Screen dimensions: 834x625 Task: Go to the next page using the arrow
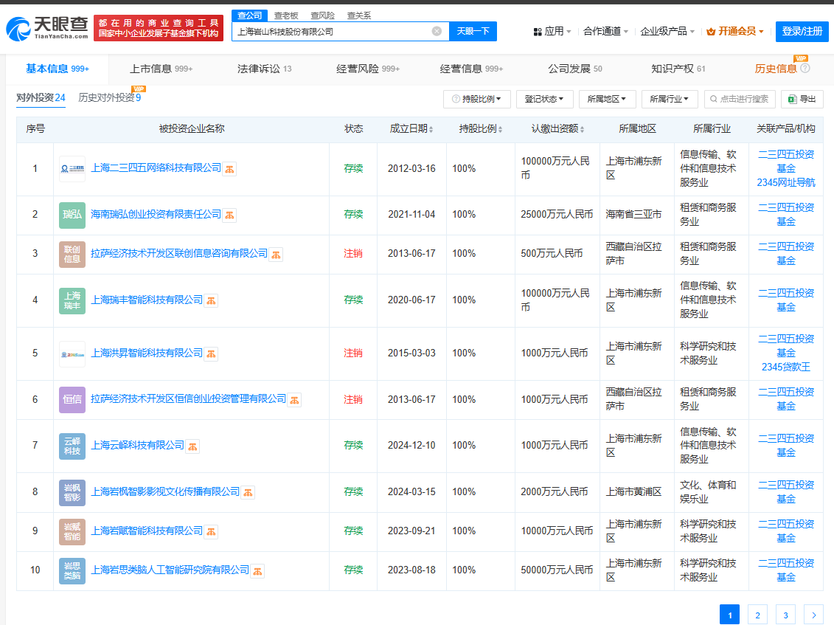[x=813, y=614]
